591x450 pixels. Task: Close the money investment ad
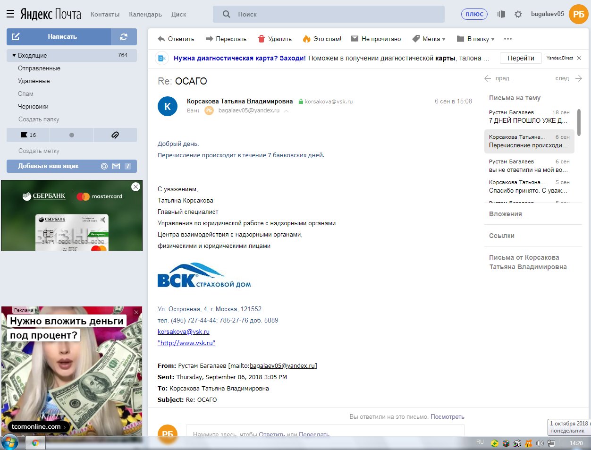point(136,312)
